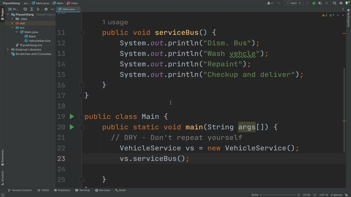Select Opened File target icon in Project panel

[x=25, y=9]
